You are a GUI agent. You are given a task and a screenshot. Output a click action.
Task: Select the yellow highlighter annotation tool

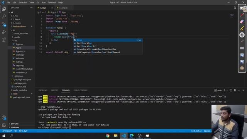tap(242, 28)
